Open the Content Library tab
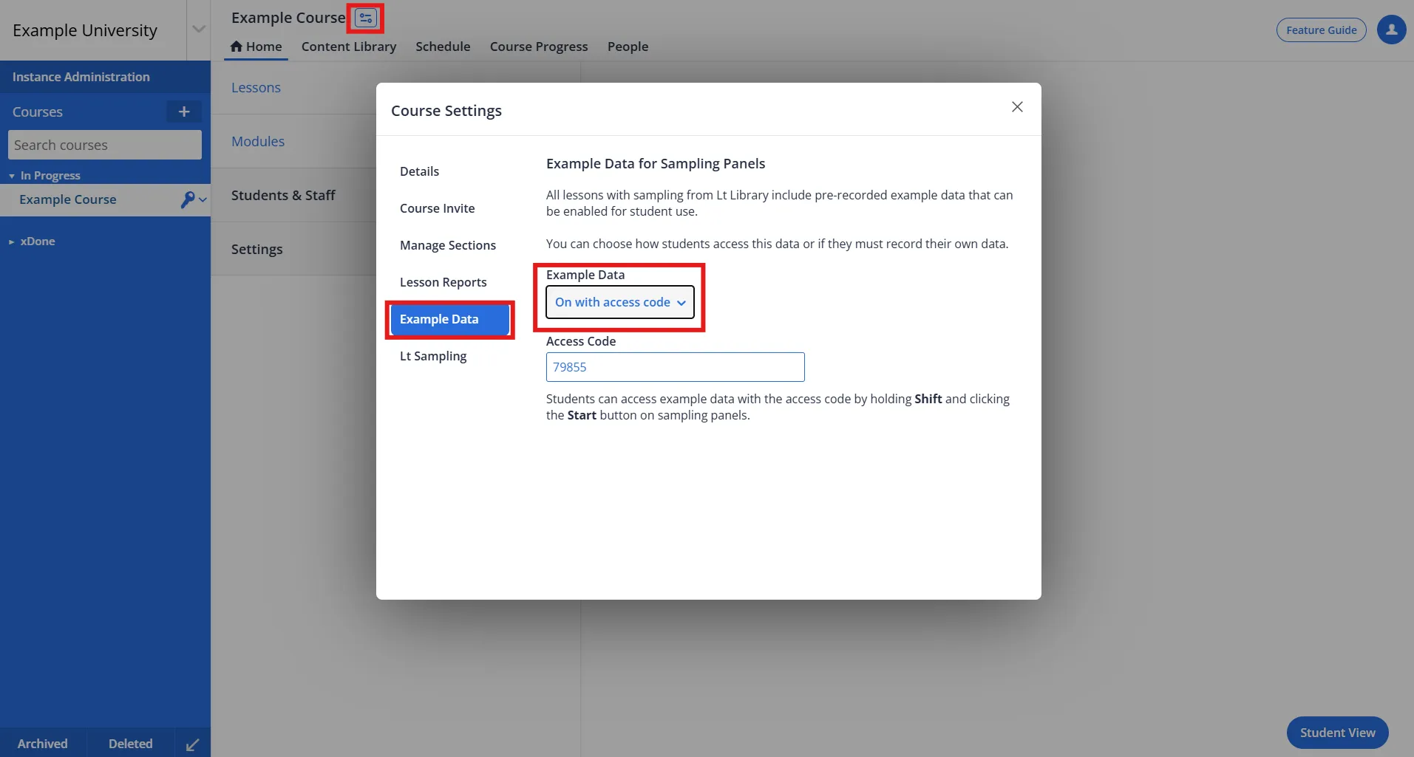 pyautogui.click(x=348, y=46)
